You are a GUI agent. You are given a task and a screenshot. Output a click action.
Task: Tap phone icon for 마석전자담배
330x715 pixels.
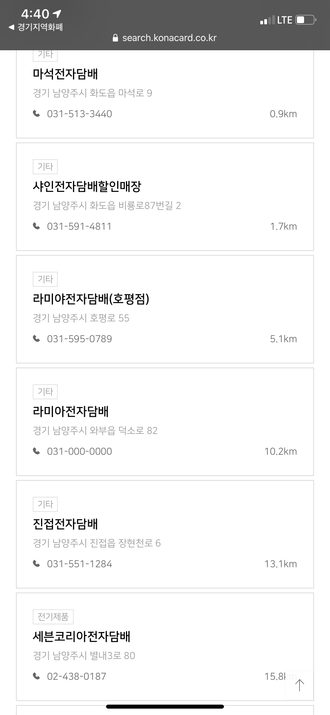click(37, 114)
